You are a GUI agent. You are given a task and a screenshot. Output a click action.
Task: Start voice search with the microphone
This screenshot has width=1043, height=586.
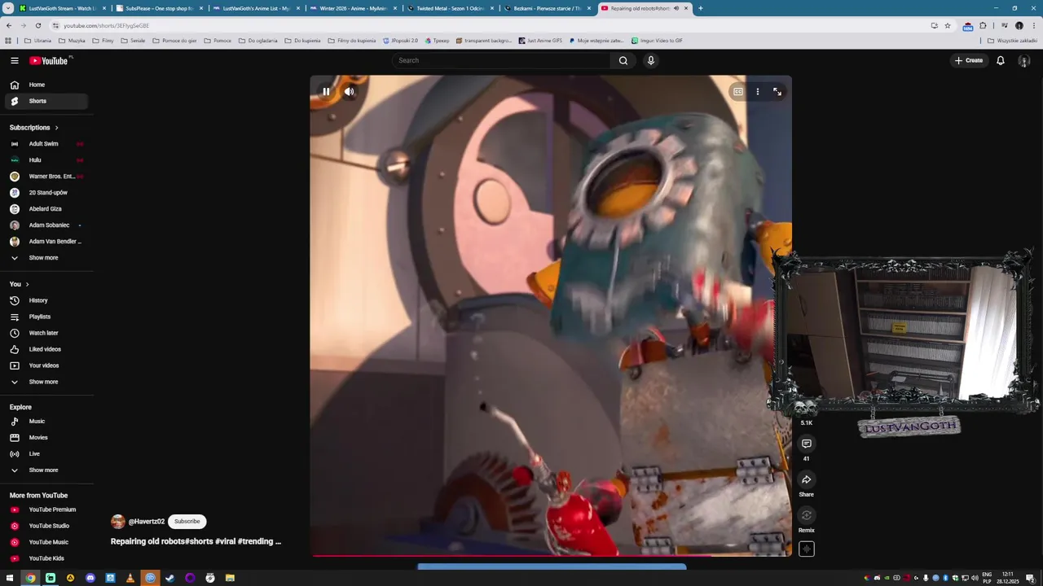pyautogui.click(x=650, y=60)
